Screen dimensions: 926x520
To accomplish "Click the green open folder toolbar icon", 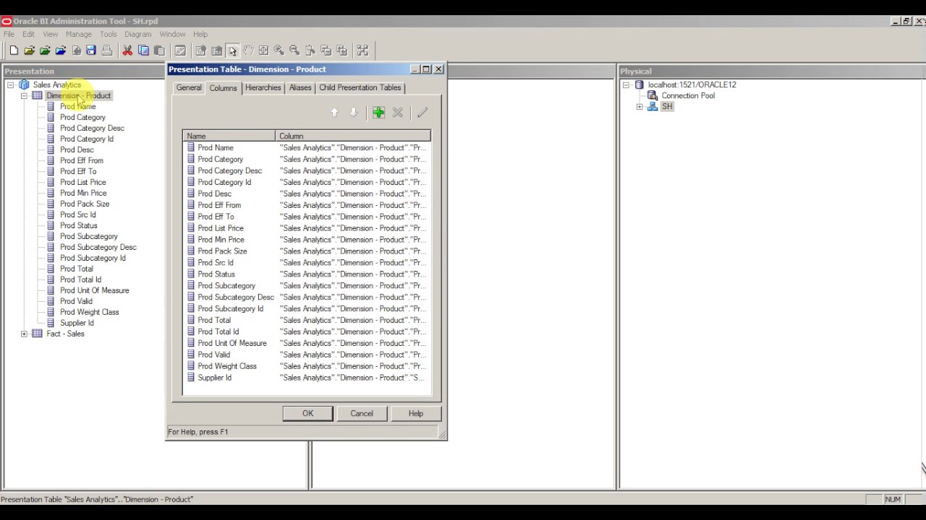I will [45, 51].
